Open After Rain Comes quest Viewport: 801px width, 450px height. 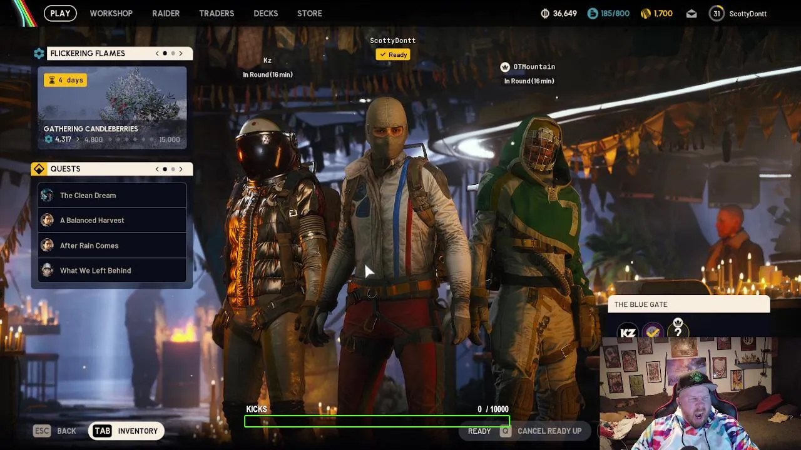[x=112, y=245]
